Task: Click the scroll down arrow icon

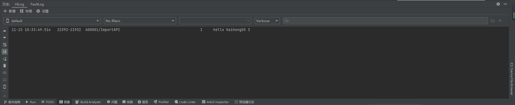Action: pyautogui.click(x=5, y=38)
